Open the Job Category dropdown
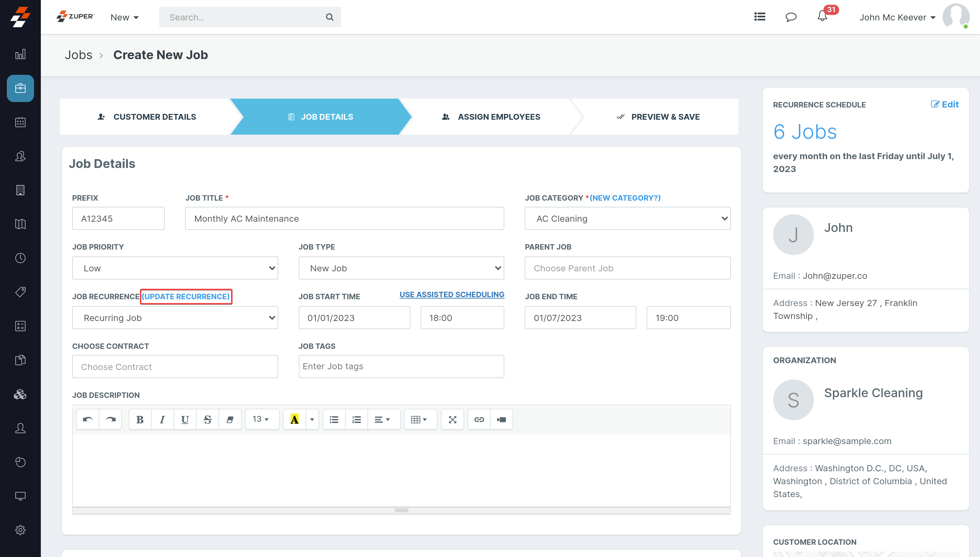The image size is (980, 557). point(627,218)
